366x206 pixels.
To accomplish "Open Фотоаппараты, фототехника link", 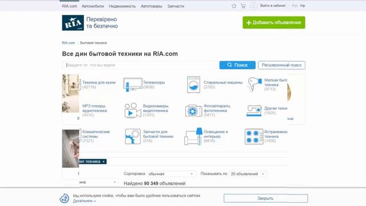I will pyautogui.click(x=217, y=108).
